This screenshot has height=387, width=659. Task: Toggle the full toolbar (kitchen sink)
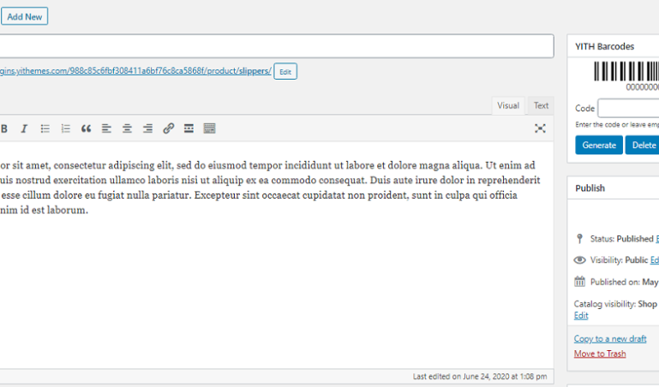click(209, 128)
